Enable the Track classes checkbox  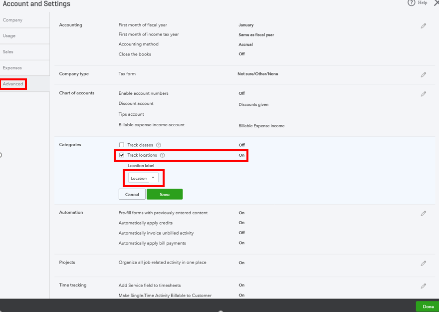coord(122,145)
